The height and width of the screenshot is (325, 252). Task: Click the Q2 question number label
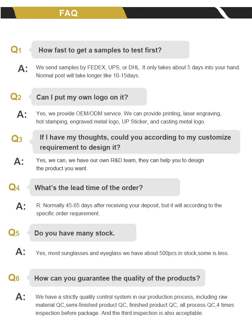16,97
